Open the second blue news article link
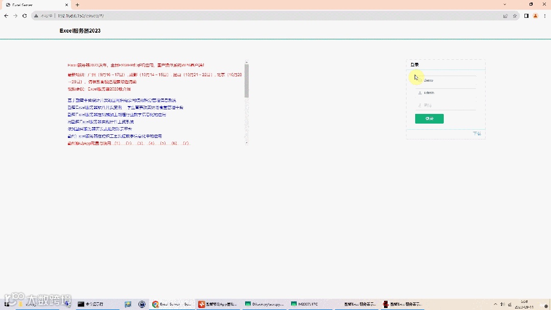551x310 pixels. point(126,108)
